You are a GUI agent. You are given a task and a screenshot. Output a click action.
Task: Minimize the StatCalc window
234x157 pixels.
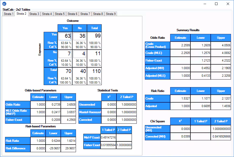point(205,4)
